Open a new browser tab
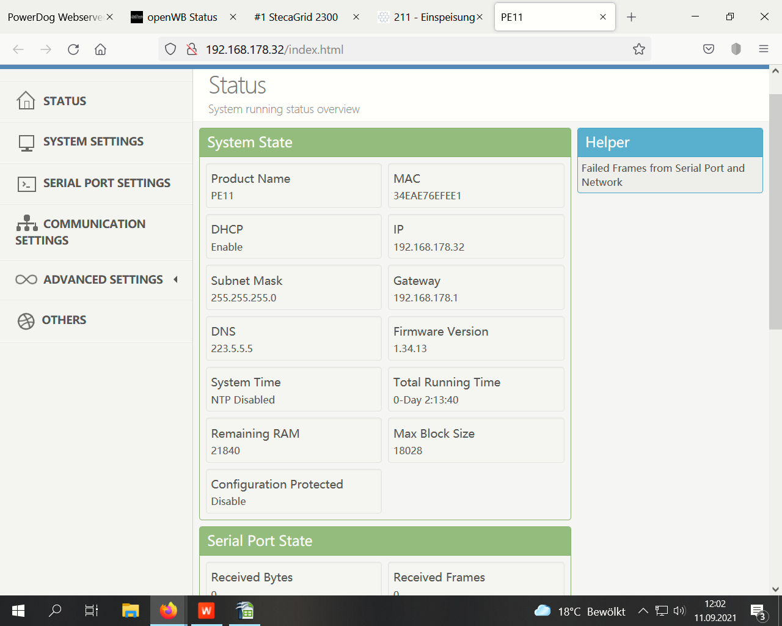 pos(632,17)
